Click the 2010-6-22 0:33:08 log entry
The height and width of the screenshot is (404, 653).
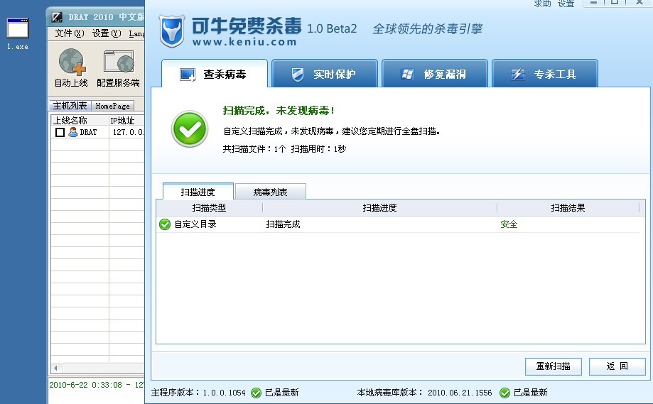coord(97,385)
